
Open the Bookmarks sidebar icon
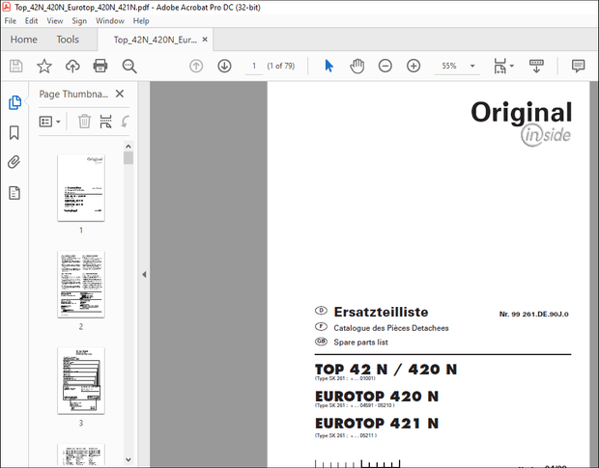point(14,133)
